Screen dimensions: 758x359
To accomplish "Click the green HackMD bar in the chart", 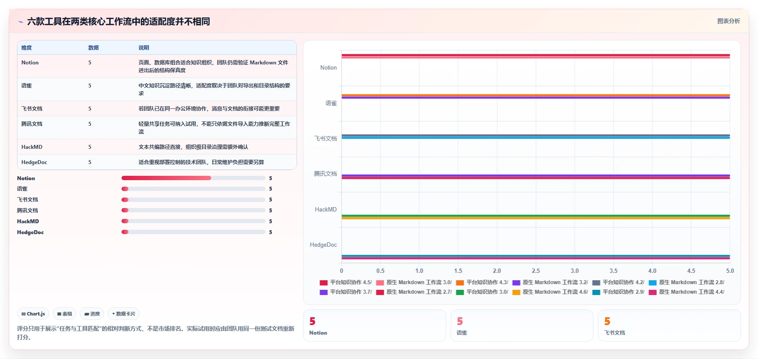I will (x=536, y=216).
